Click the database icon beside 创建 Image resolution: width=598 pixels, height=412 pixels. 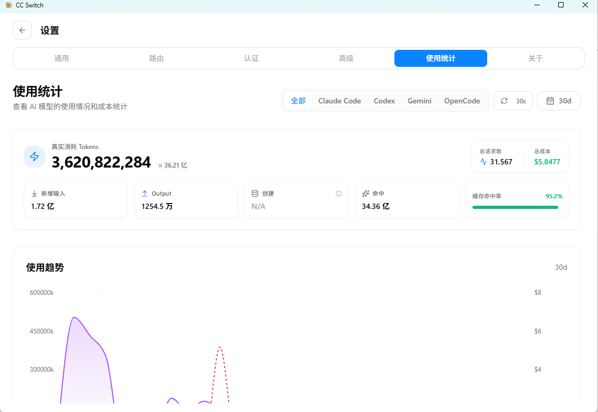point(255,194)
